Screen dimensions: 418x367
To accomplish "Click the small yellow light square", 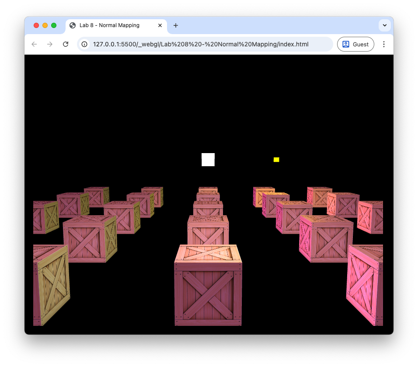I will 276,160.
